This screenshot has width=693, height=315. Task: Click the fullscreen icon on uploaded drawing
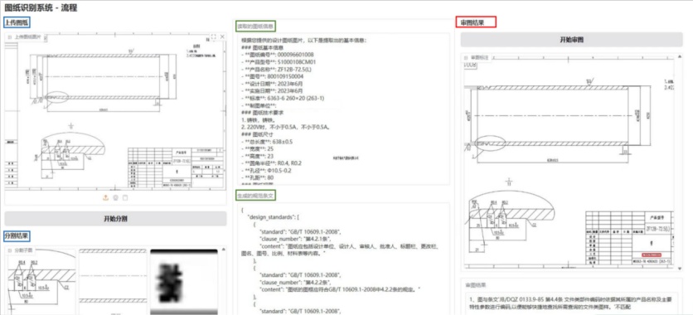[213, 37]
